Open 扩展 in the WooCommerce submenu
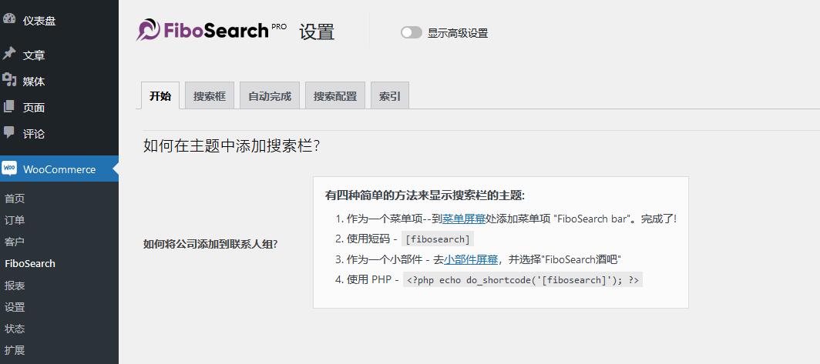820x364 pixels. click(15, 350)
